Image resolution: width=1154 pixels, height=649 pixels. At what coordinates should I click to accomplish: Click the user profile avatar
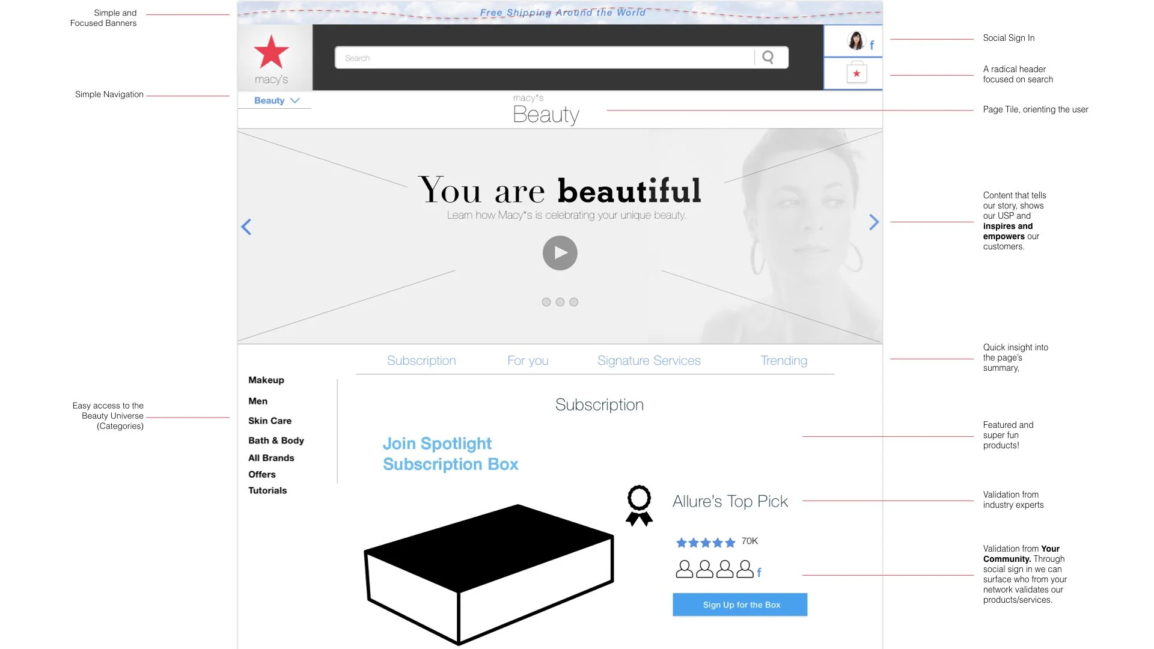click(x=855, y=41)
